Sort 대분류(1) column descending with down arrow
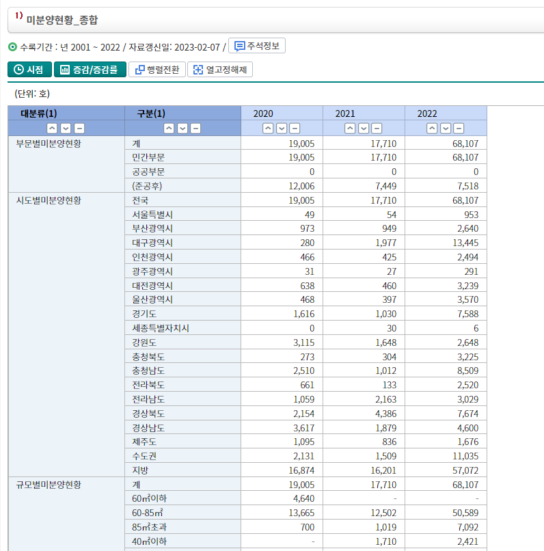544x551 pixels. pos(66,129)
